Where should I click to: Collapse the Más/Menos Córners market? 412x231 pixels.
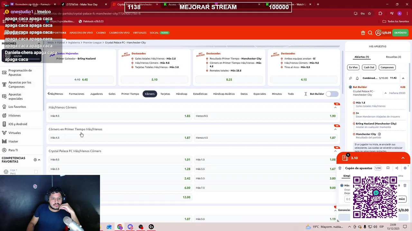(x=335, y=107)
